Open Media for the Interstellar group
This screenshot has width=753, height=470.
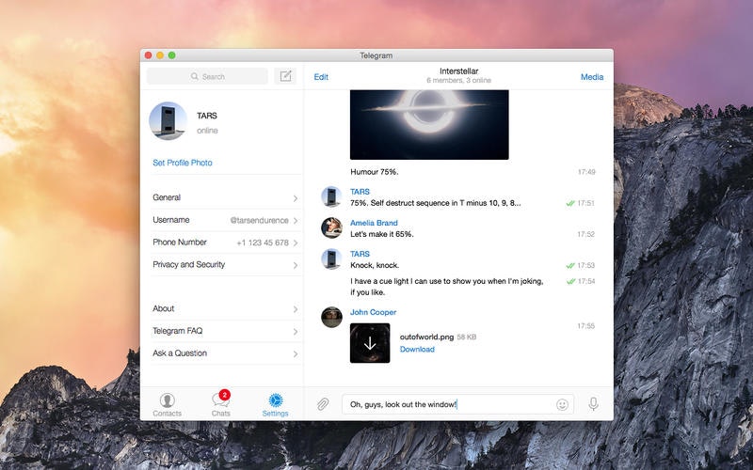592,77
